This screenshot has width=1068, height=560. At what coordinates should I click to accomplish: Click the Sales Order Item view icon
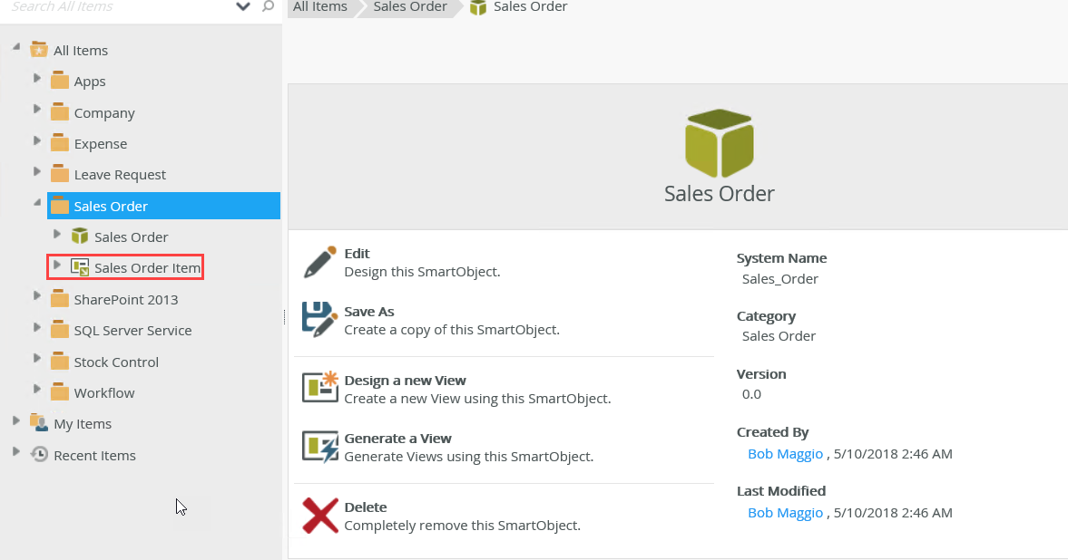click(x=80, y=267)
